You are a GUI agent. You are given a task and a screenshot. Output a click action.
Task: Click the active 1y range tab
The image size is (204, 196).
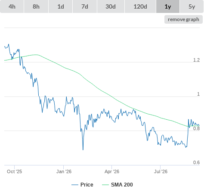[168, 6]
